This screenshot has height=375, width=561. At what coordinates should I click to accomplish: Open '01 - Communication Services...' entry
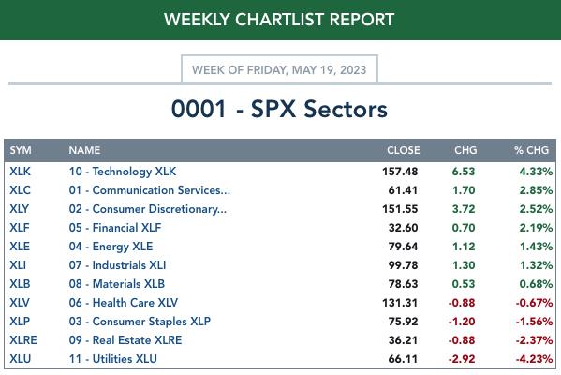[x=150, y=189]
